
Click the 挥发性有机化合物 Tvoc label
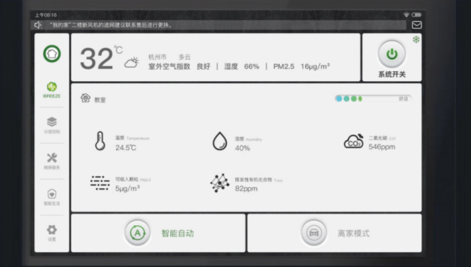(x=259, y=180)
